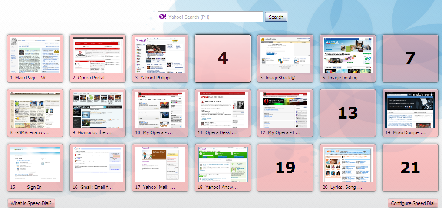Select empty speed dial slot 4
Screen dimensions: 442x208
pyautogui.click(x=223, y=58)
